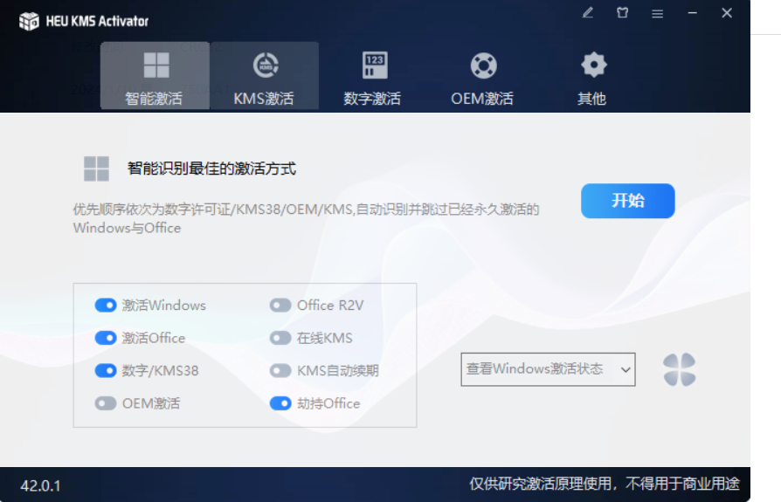Click the 智能识别最佳的激活方式 heading

pos(211,168)
